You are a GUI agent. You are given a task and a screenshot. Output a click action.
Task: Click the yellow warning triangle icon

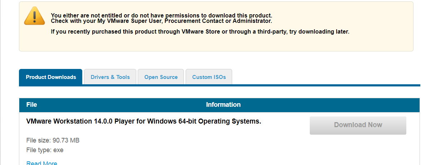point(34,16)
